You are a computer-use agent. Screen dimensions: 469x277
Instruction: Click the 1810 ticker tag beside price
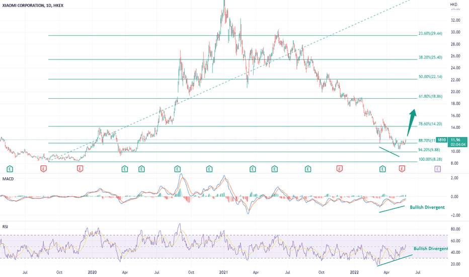441,140
